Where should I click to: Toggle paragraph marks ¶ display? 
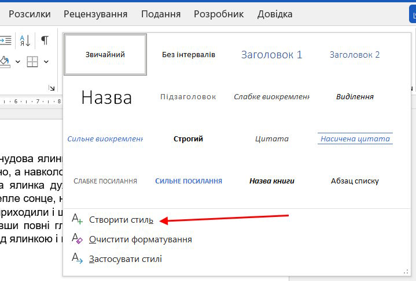pos(45,40)
